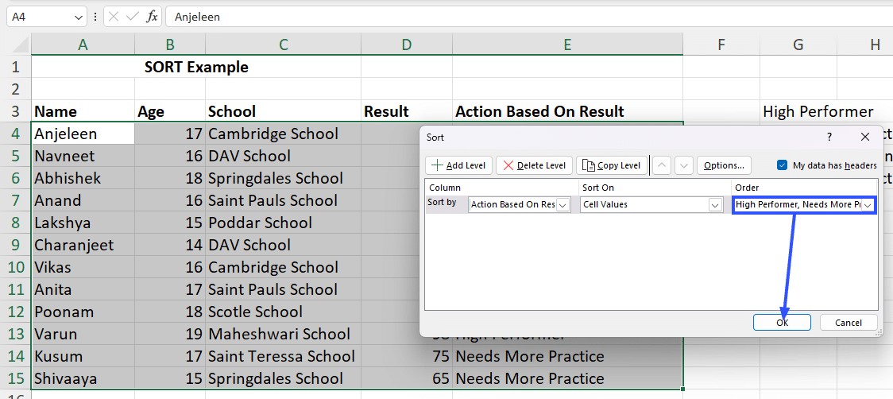Delete the selected sort level
893x399 pixels.
pyautogui.click(x=534, y=165)
